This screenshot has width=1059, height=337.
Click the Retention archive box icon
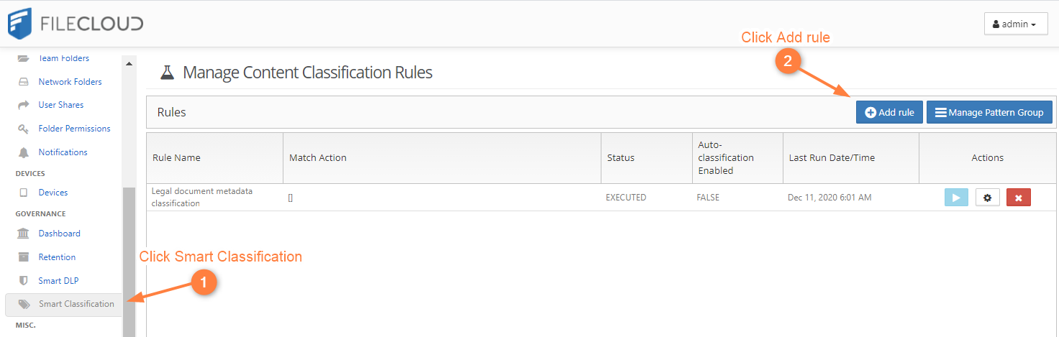point(24,257)
